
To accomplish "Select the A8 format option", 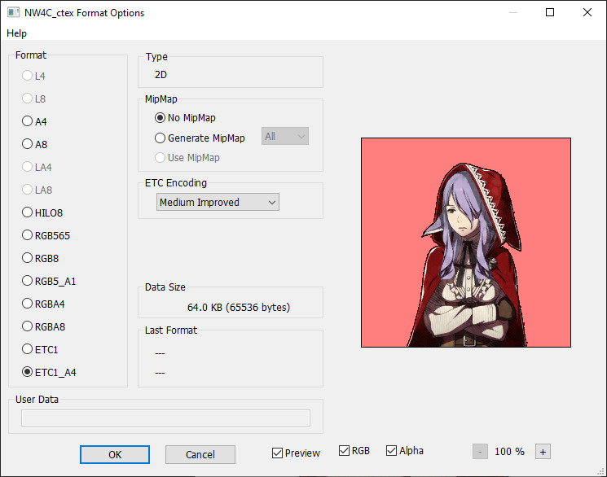I will pos(34,144).
